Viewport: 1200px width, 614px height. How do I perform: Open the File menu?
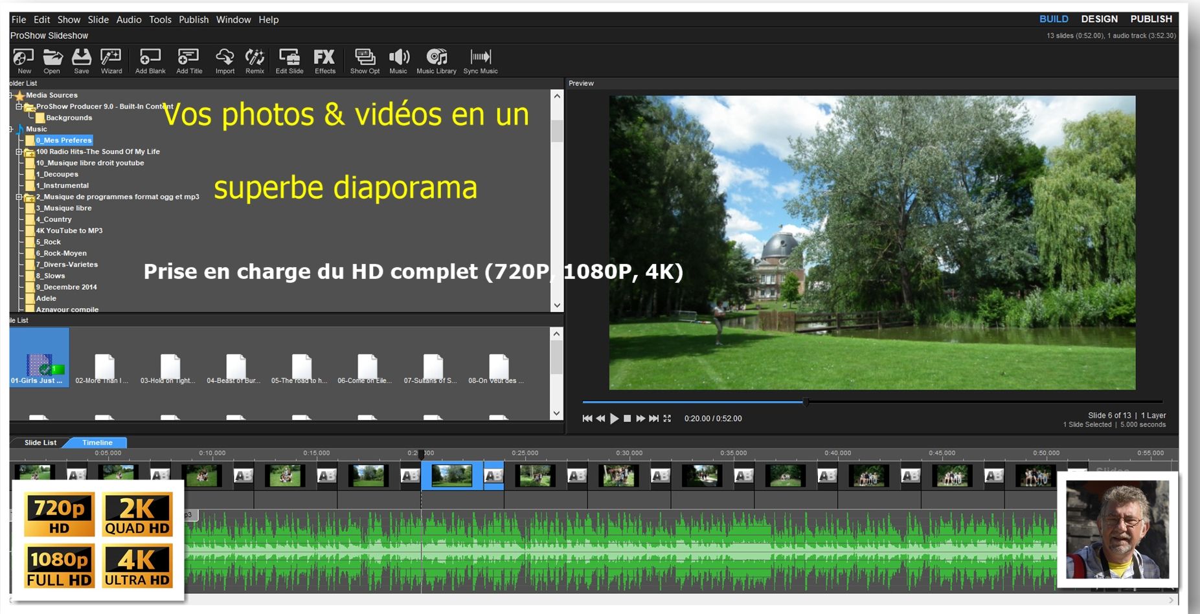point(19,19)
